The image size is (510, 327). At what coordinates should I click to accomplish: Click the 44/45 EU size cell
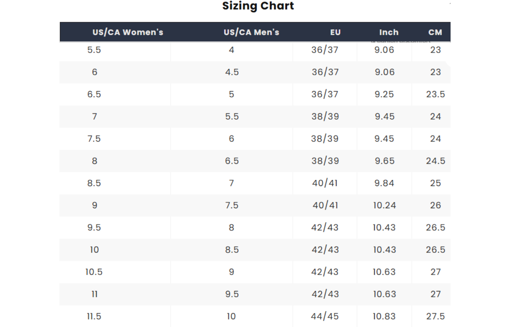(325, 316)
